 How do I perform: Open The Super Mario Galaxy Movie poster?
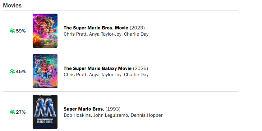click(45, 71)
